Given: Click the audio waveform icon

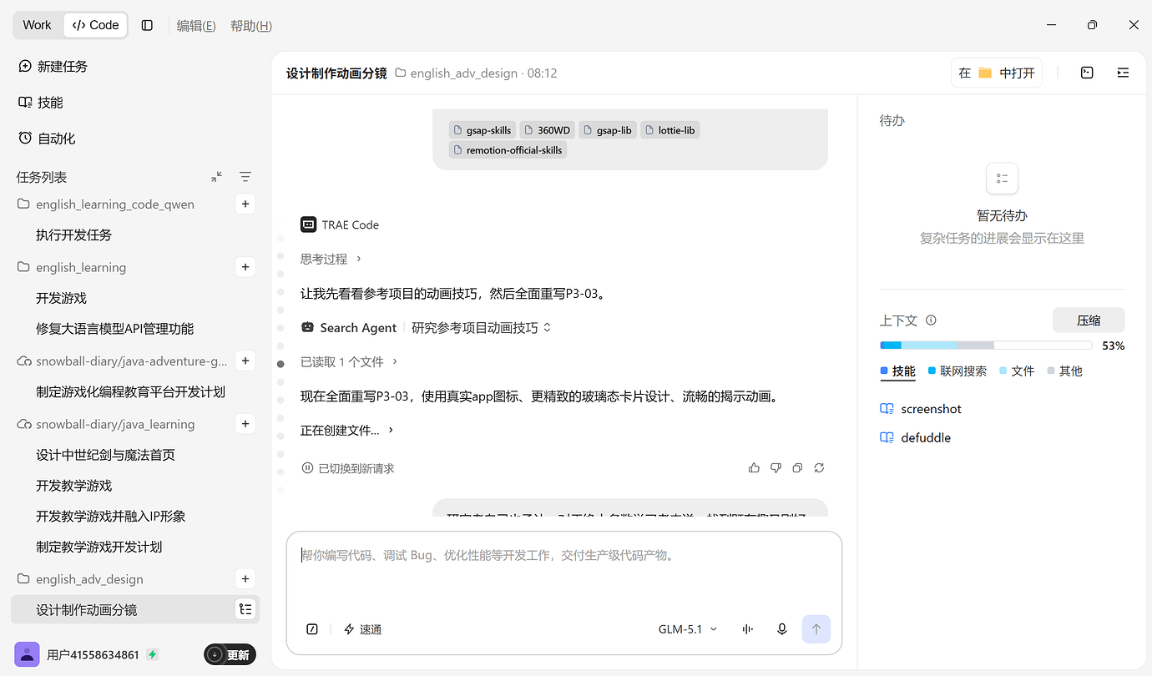Looking at the screenshot, I should [x=747, y=629].
